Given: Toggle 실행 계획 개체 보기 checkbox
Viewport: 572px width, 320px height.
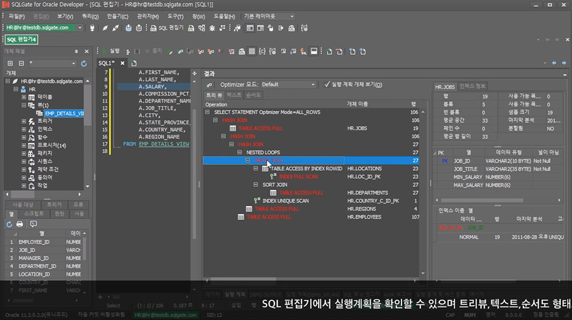Looking at the screenshot, I should [x=327, y=85].
